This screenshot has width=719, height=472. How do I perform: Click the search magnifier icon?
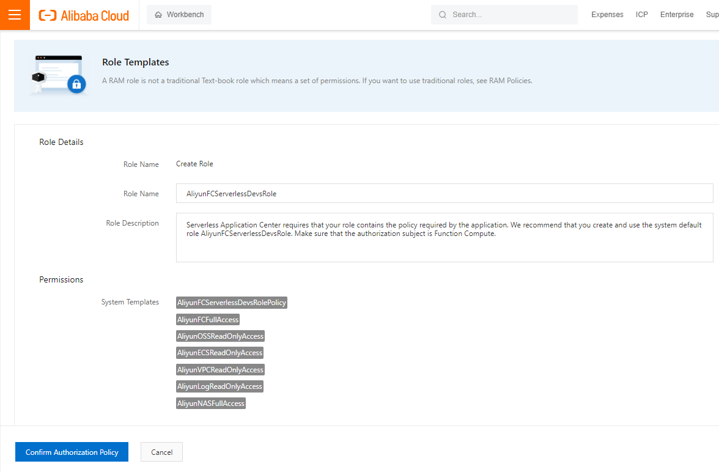click(443, 15)
